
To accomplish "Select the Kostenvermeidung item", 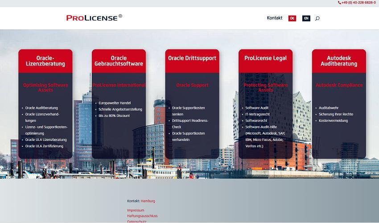I will pyautogui.click(x=334, y=120).
